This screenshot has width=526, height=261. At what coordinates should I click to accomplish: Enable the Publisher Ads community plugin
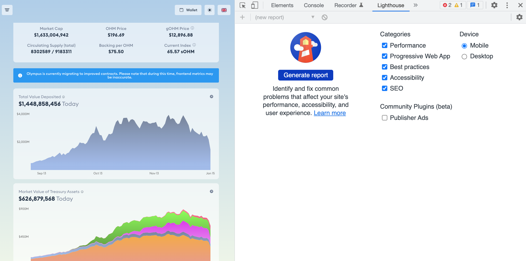click(385, 118)
